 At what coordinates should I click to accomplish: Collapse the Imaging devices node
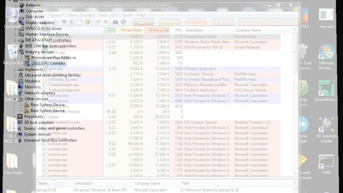16,52
